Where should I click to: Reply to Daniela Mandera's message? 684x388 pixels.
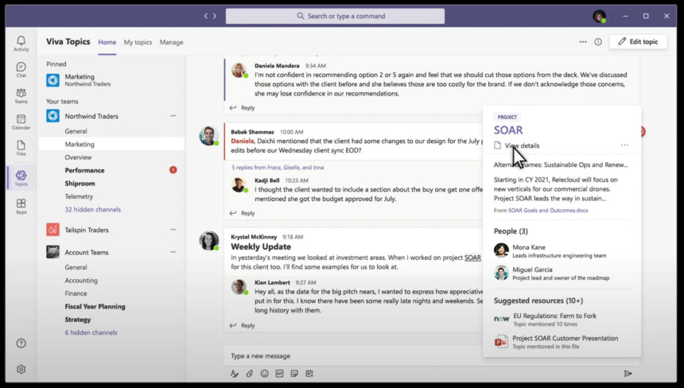tap(242, 108)
